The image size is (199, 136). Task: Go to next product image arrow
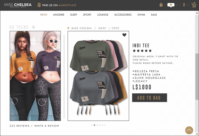(105, 125)
